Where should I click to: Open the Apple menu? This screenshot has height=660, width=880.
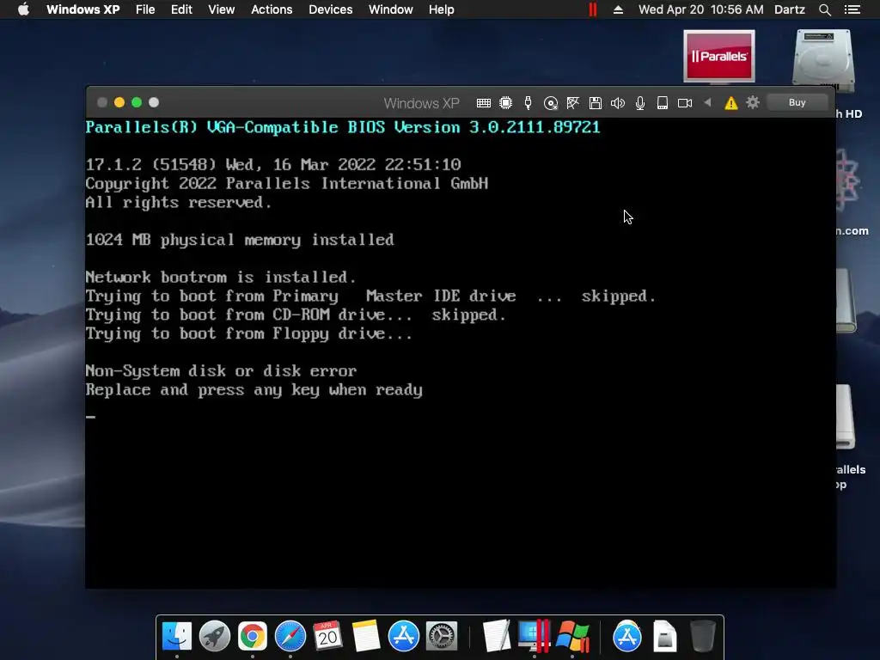pos(23,9)
